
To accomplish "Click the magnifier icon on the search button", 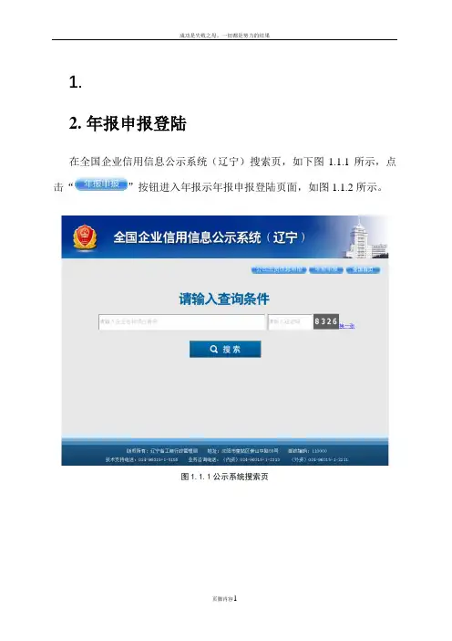I will click(214, 349).
